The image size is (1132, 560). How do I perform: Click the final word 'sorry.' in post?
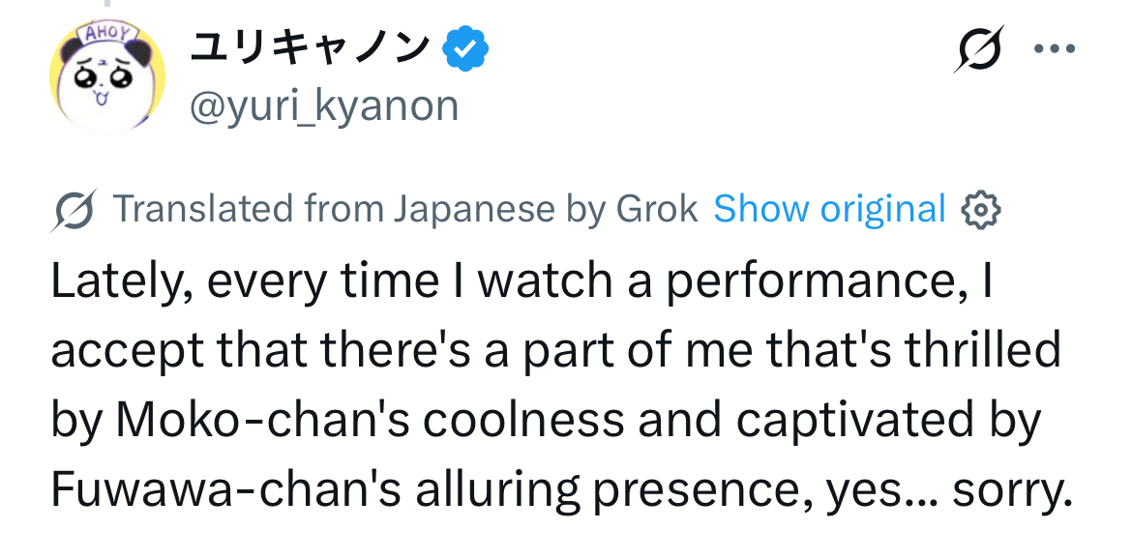click(1013, 490)
